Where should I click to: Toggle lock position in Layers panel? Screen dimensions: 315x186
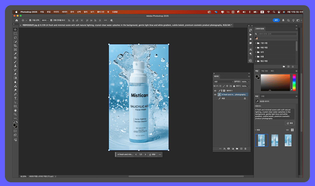point(227,86)
